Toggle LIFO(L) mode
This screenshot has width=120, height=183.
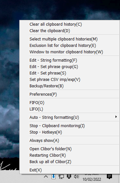[x=70, y=109]
